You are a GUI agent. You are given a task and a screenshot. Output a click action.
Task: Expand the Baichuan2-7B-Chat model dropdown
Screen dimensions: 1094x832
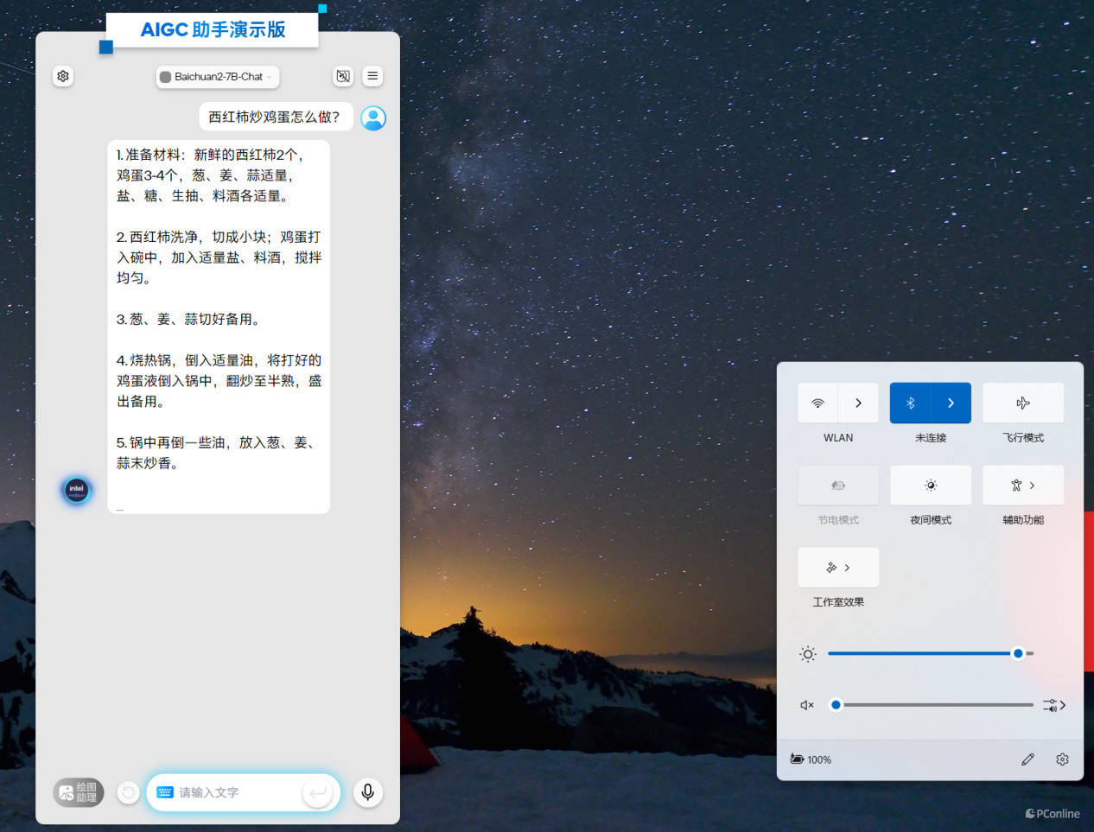(x=218, y=77)
